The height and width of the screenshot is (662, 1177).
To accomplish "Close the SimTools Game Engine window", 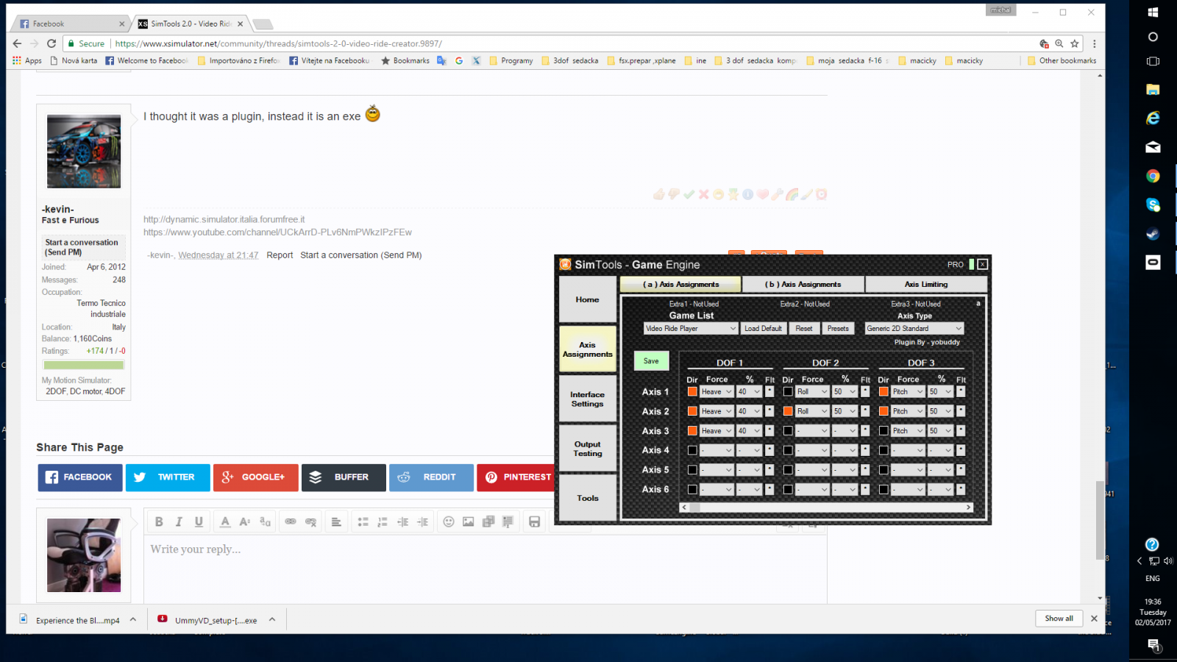I will (x=983, y=264).
